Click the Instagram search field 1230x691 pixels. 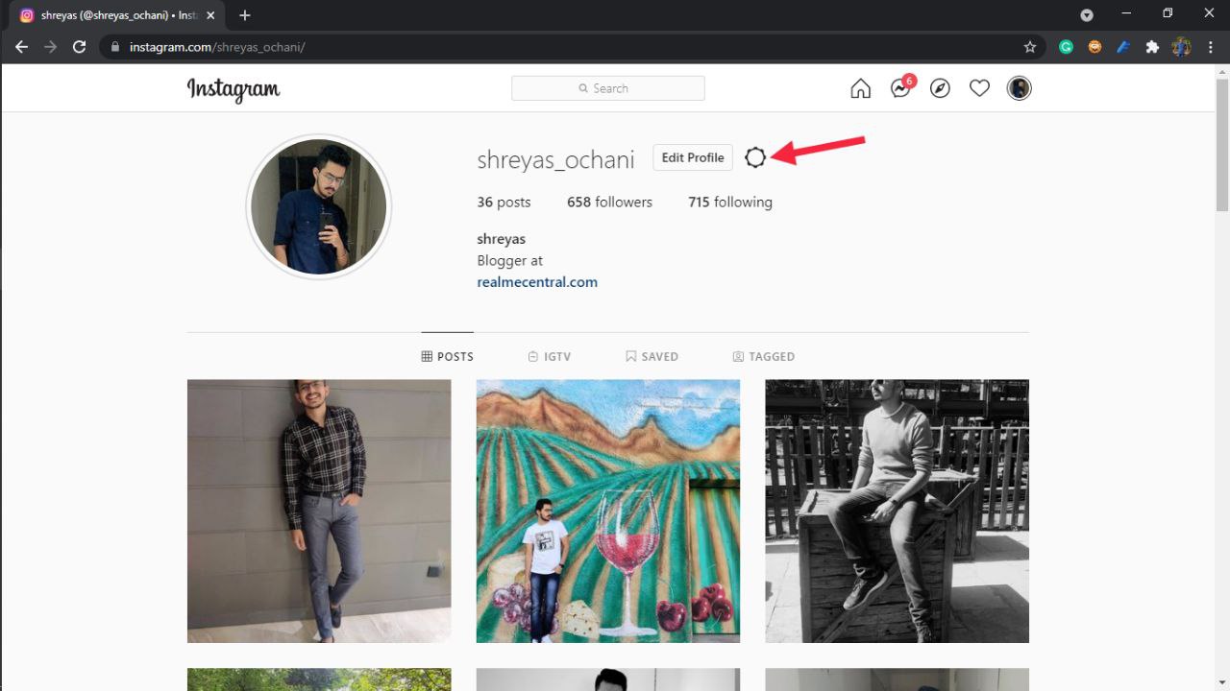608,88
